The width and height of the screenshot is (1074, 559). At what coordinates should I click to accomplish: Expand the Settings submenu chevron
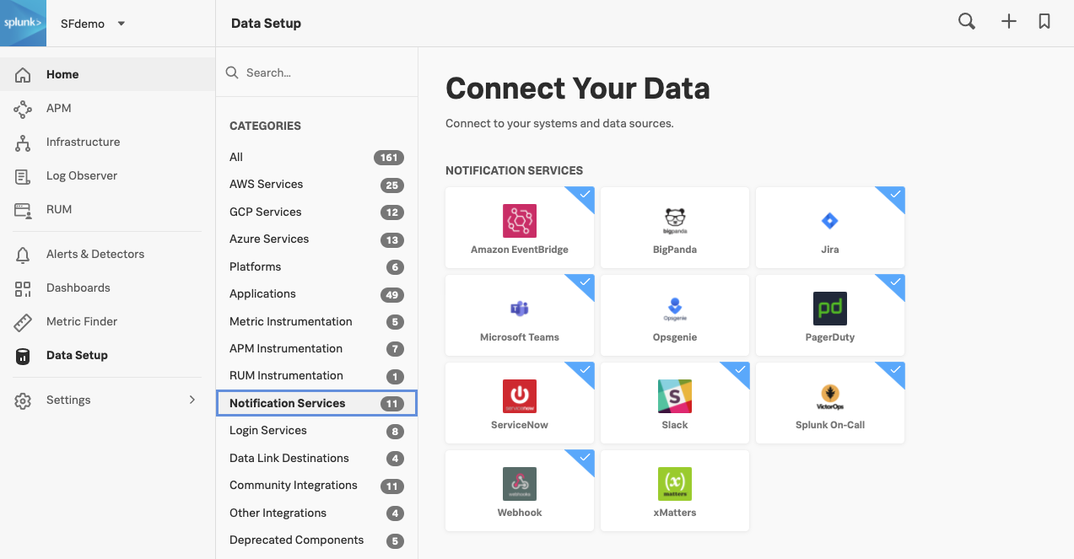[x=192, y=400]
